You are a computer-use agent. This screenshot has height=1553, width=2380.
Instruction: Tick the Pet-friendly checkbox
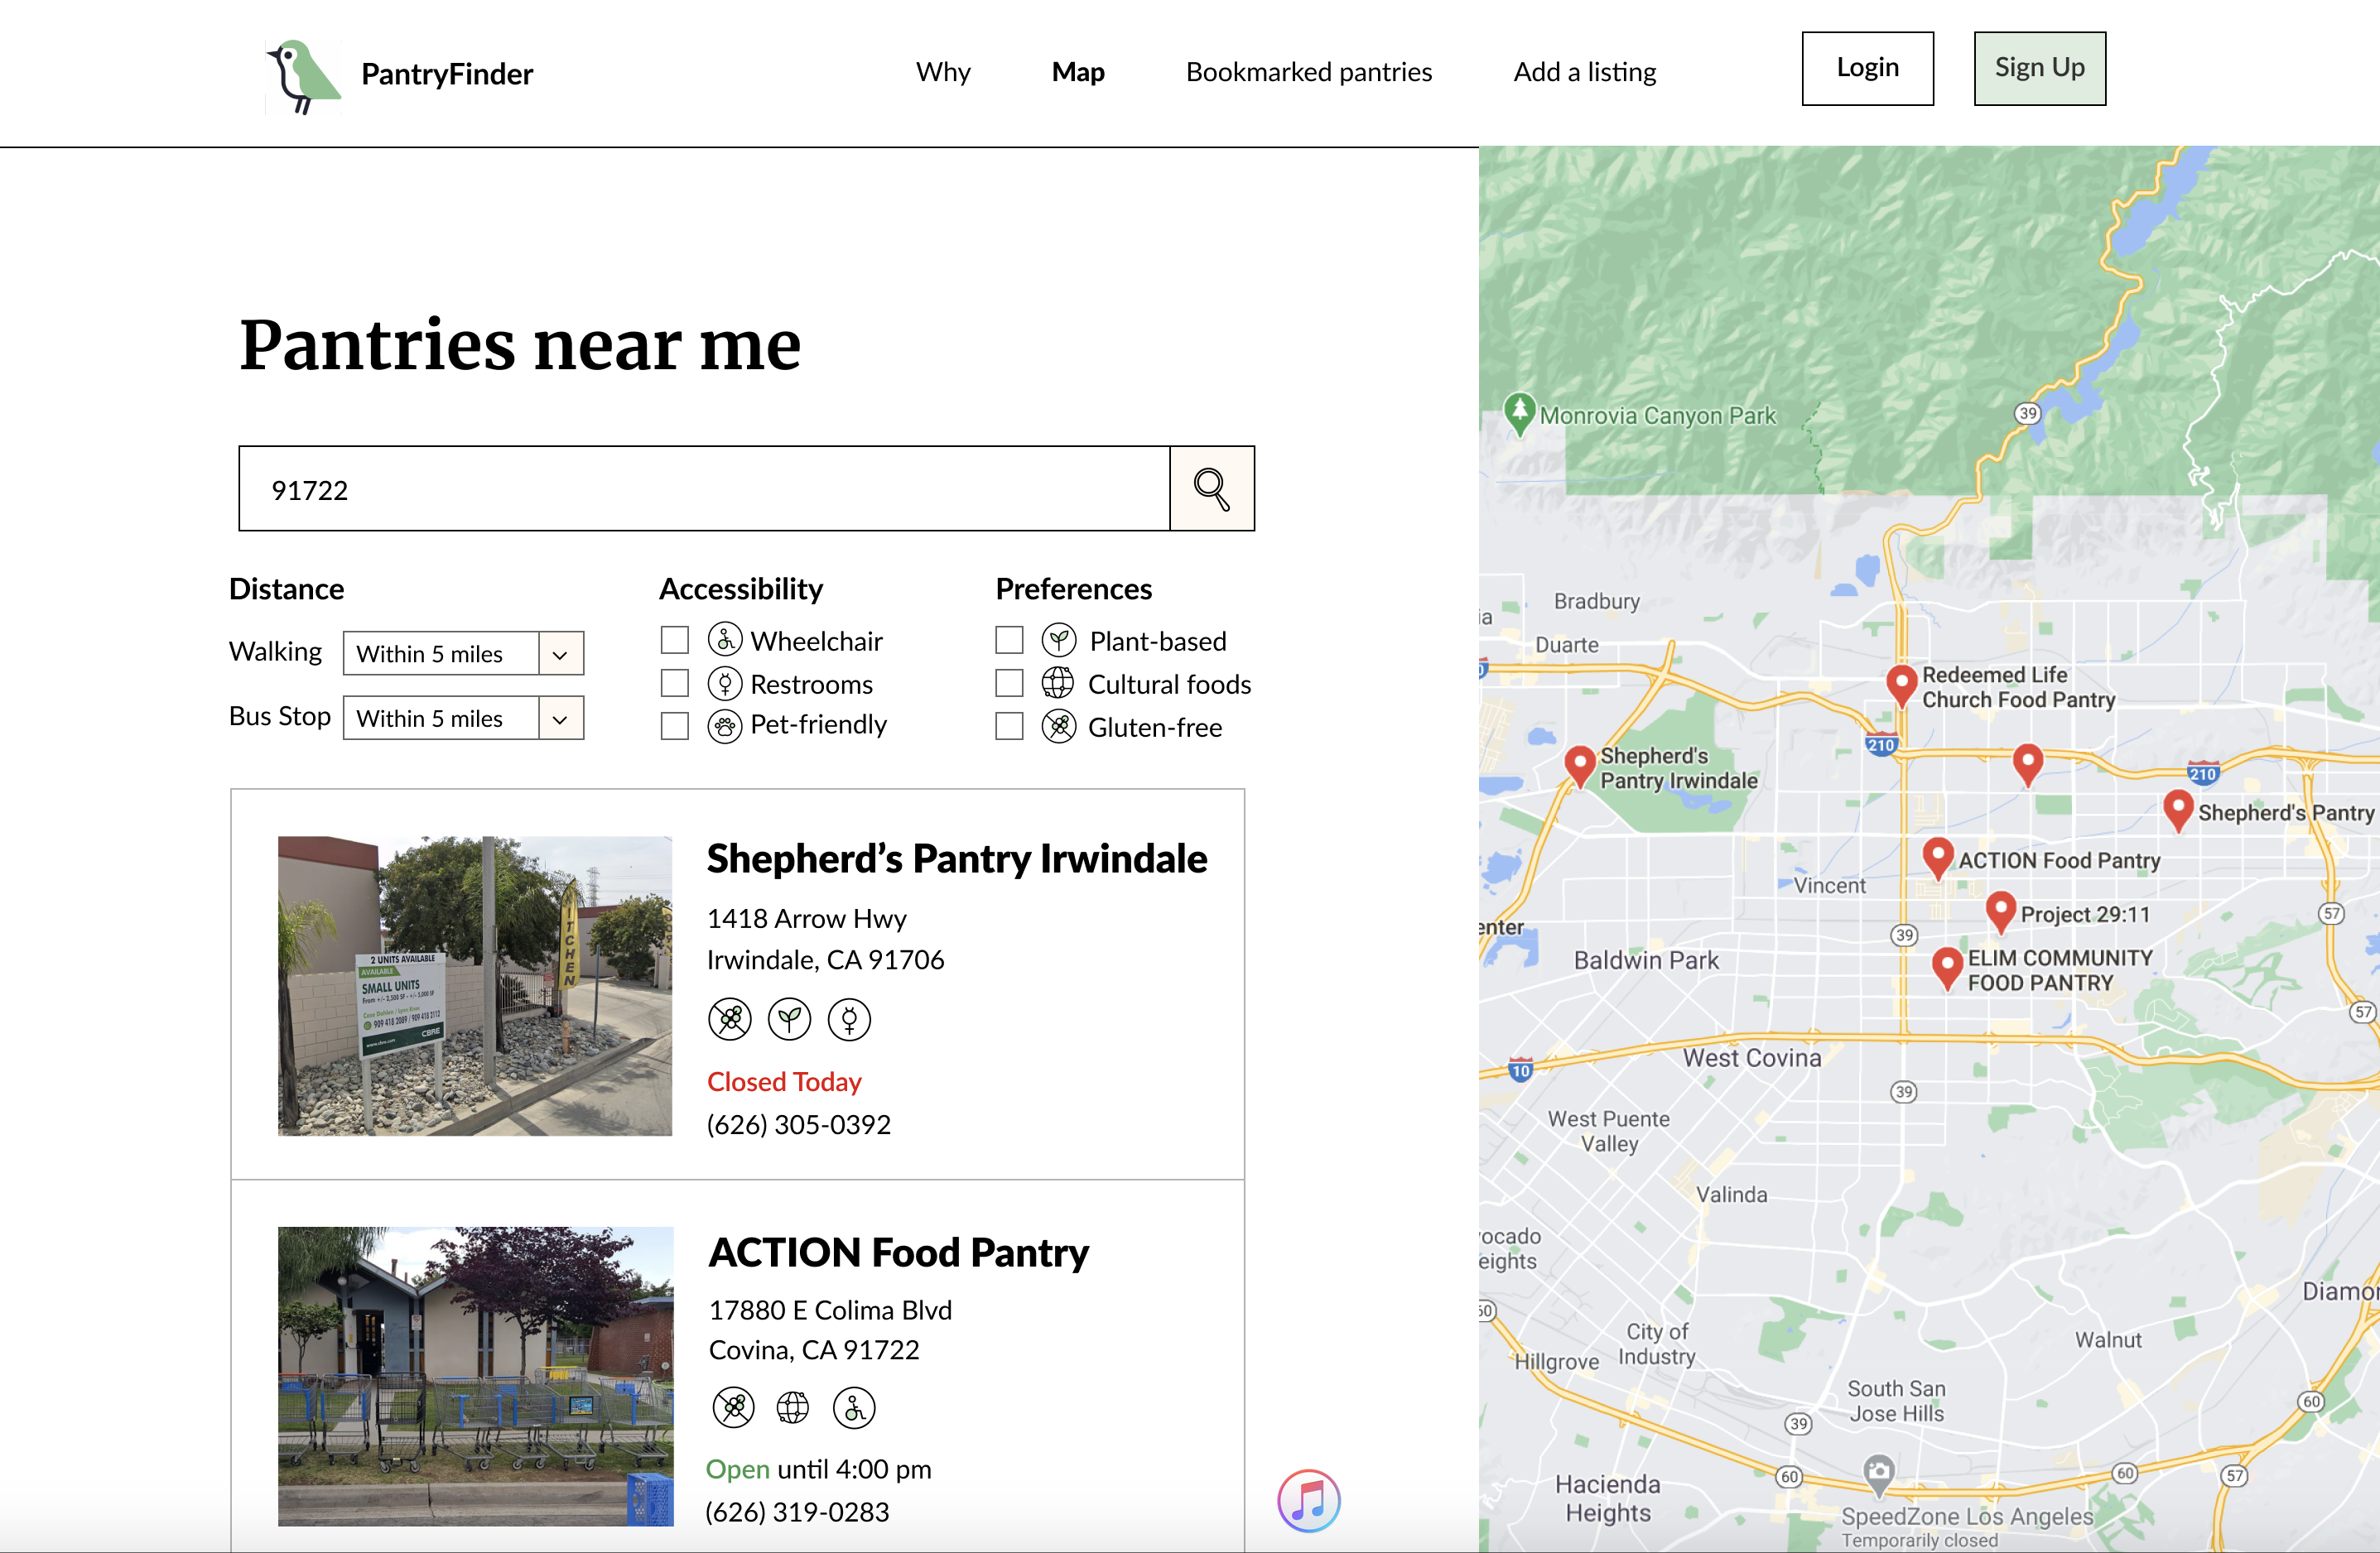click(675, 725)
